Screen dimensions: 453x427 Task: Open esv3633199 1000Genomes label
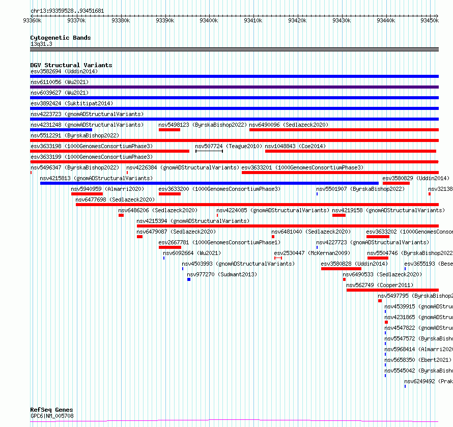(92, 157)
